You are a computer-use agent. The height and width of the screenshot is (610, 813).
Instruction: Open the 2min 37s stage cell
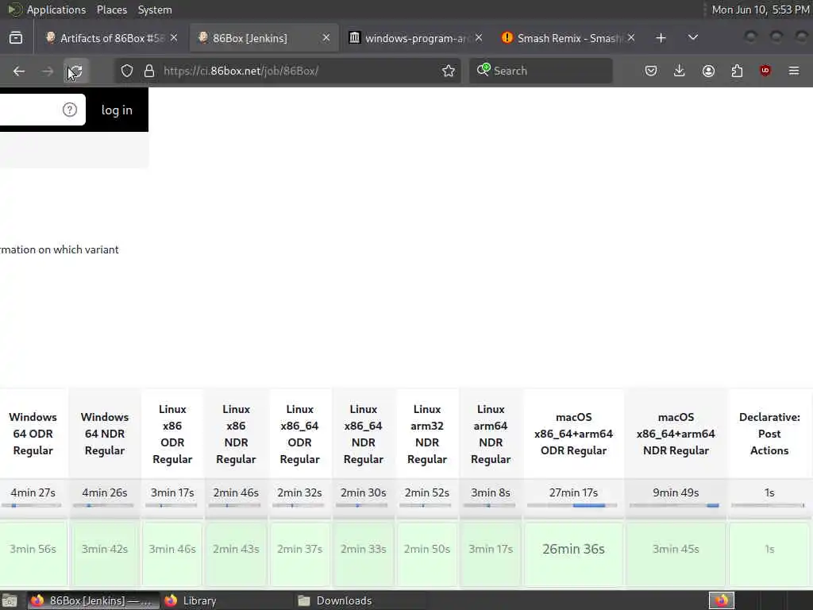pyautogui.click(x=299, y=553)
